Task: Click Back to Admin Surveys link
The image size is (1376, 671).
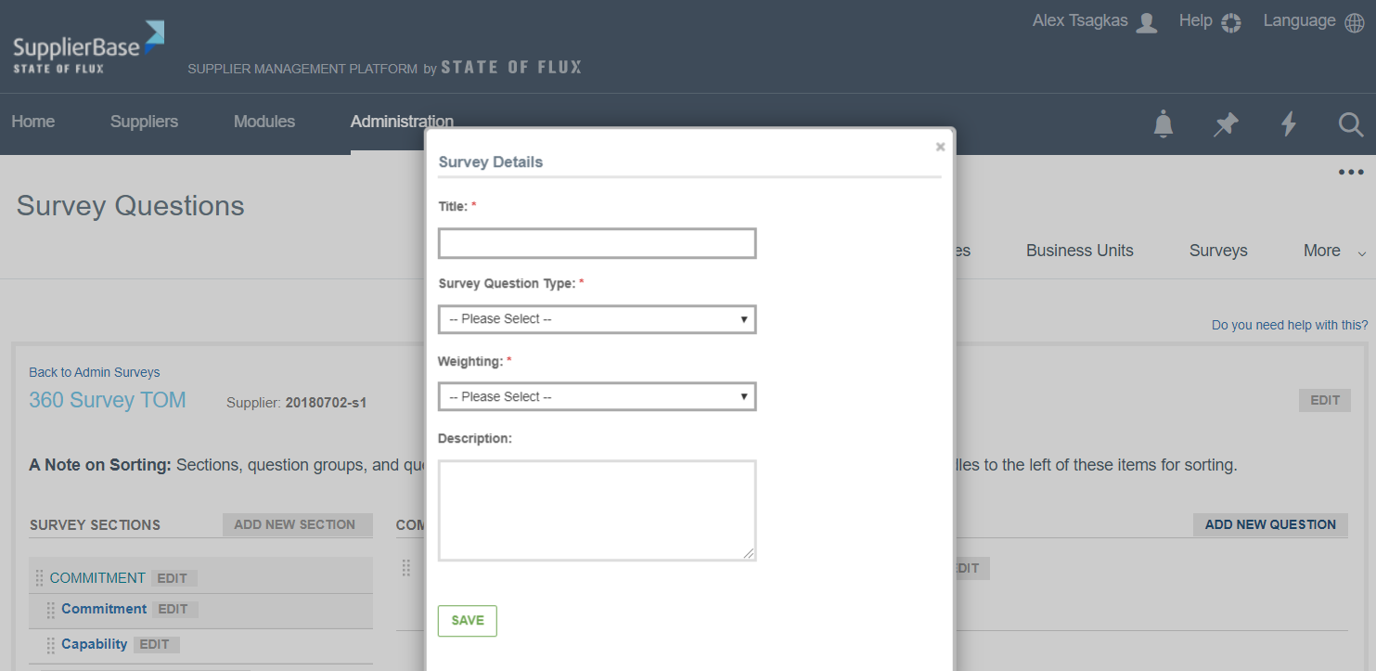Action: point(95,372)
